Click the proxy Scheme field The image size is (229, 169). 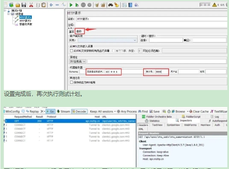tap(82, 72)
